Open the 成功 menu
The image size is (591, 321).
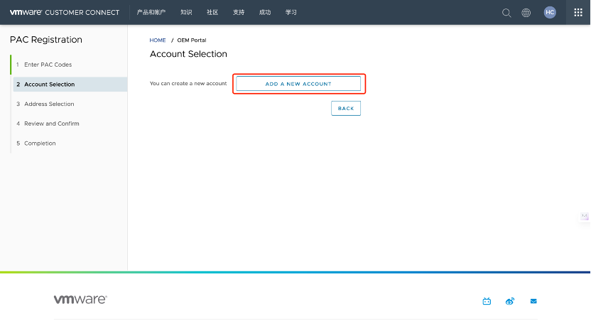[x=265, y=13]
